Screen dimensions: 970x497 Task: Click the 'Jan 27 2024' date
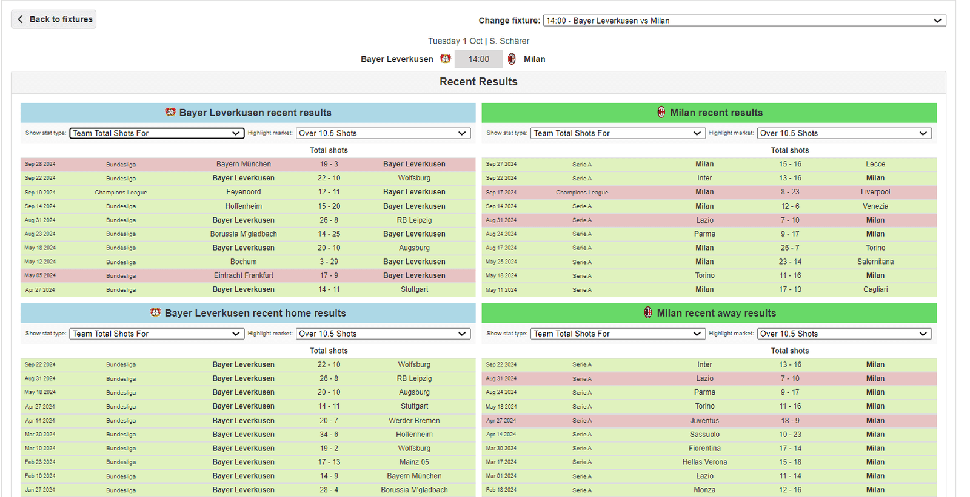coord(40,490)
